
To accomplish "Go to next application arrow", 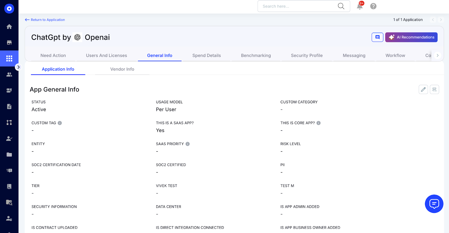I will click(441, 20).
